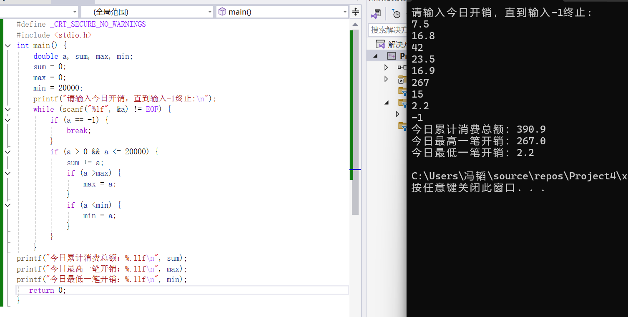Click the min = 20000; line
The image size is (628, 317).
tap(58, 88)
